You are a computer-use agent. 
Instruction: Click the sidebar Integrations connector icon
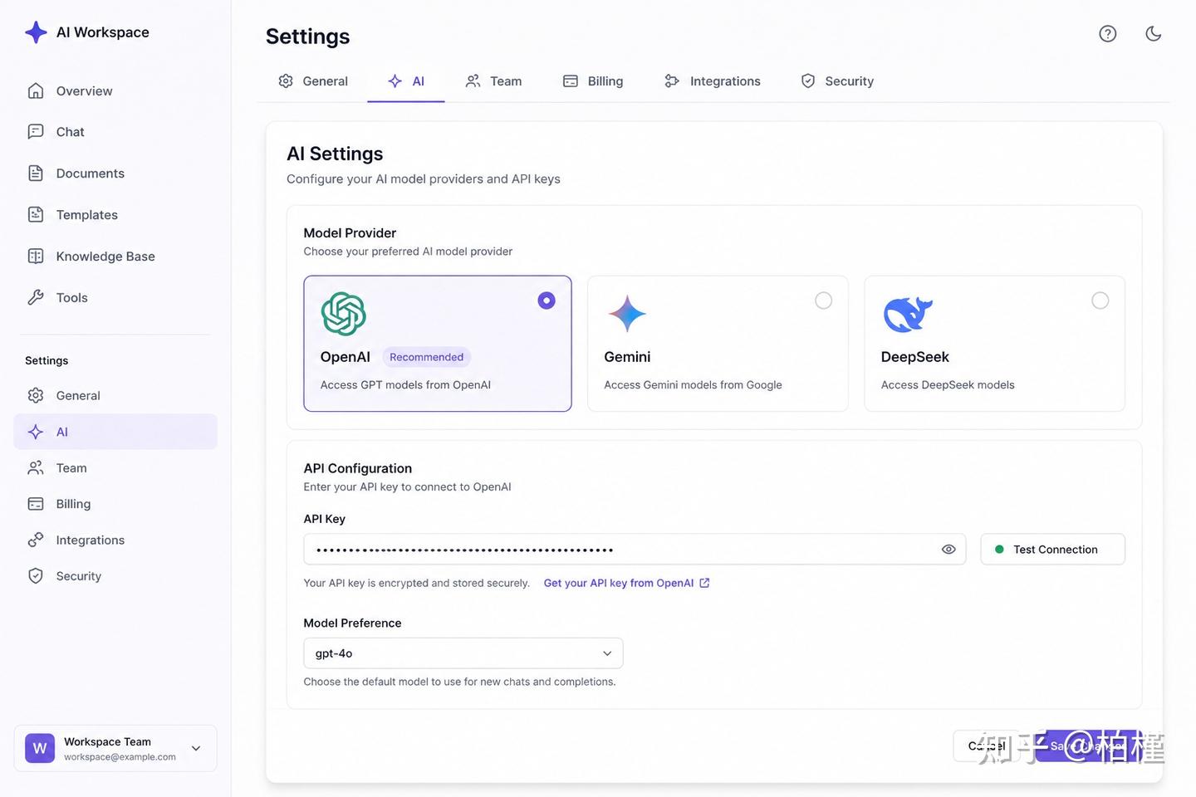pos(36,540)
